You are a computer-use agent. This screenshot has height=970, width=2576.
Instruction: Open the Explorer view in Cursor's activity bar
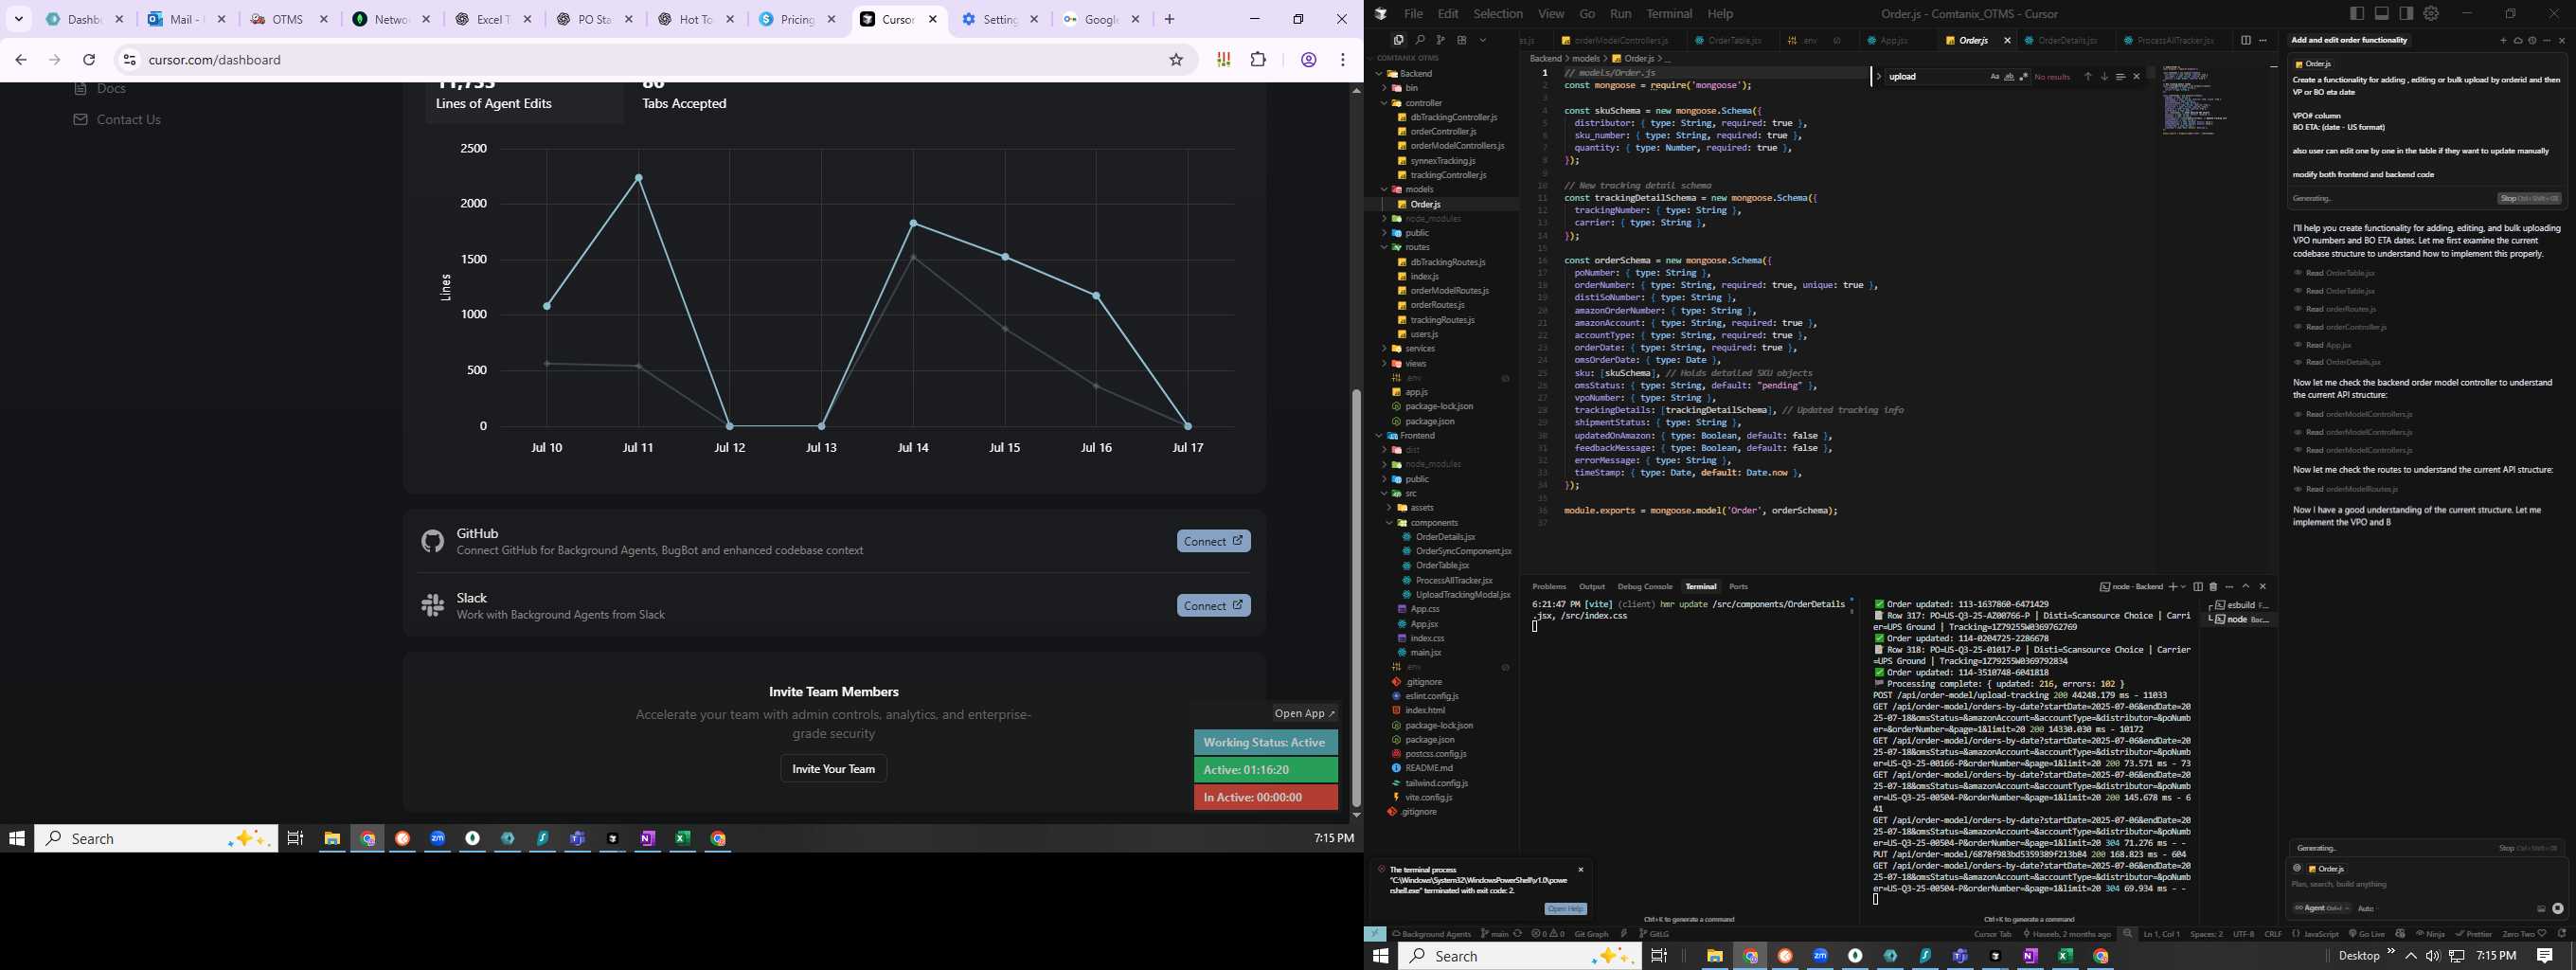1398,40
